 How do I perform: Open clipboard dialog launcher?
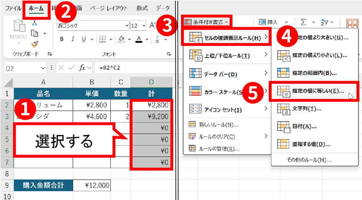click(50, 54)
